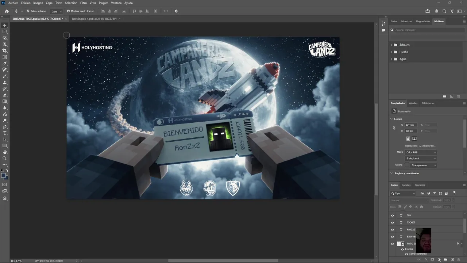Open the Color RGB mode dropdown
This screenshot has width=467, height=263.
click(421, 152)
